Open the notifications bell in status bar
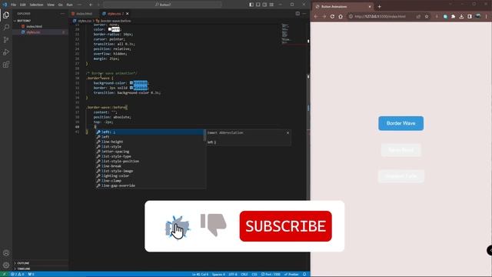The image size is (492, 277). [304, 274]
